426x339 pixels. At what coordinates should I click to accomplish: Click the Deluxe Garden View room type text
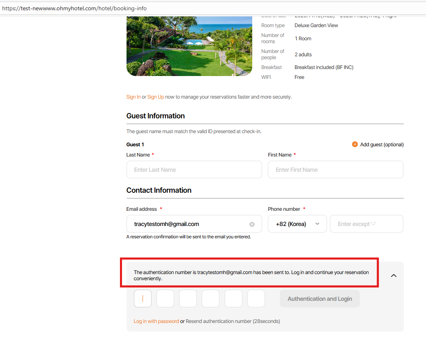click(316, 25)
